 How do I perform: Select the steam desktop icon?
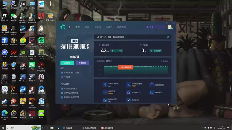[4, 102]
